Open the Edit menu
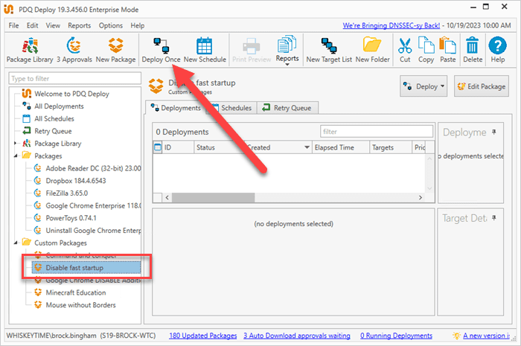Screen dimensions: 521x346 coord(32,25)
